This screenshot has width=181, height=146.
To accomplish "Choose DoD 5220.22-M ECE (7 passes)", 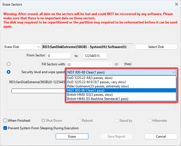I will (x=96, y=82).
